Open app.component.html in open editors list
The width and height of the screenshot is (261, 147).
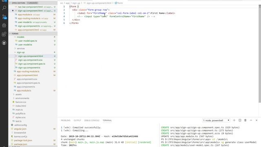pos(33,30)
